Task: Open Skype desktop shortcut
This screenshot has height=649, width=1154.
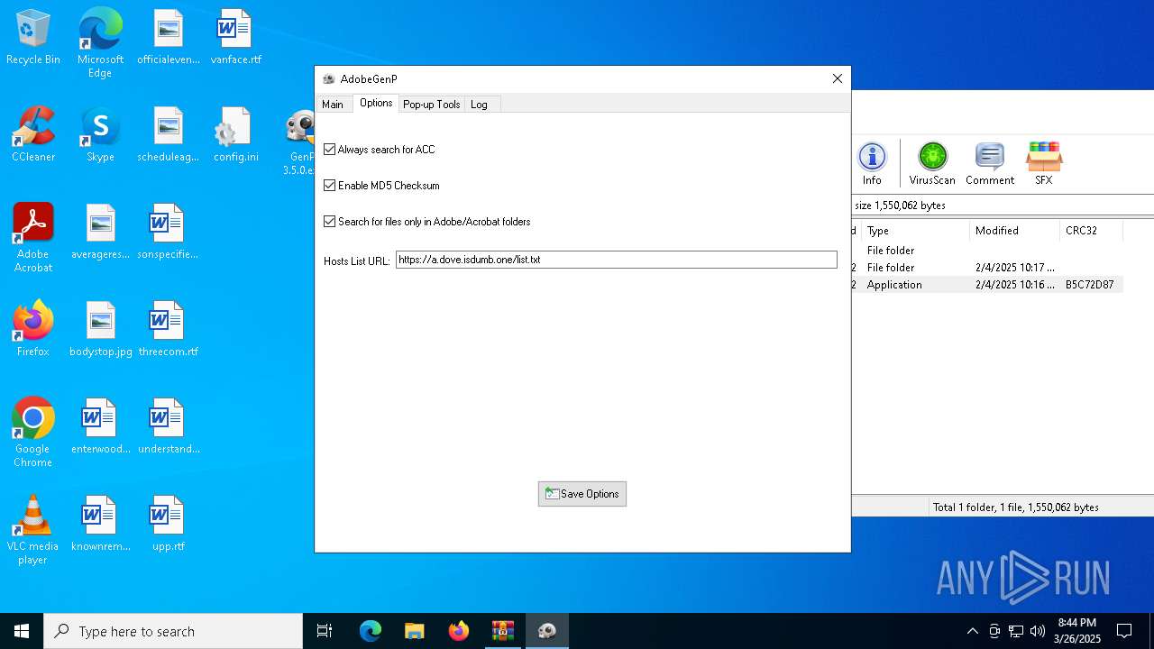Action: click(100, 135)
